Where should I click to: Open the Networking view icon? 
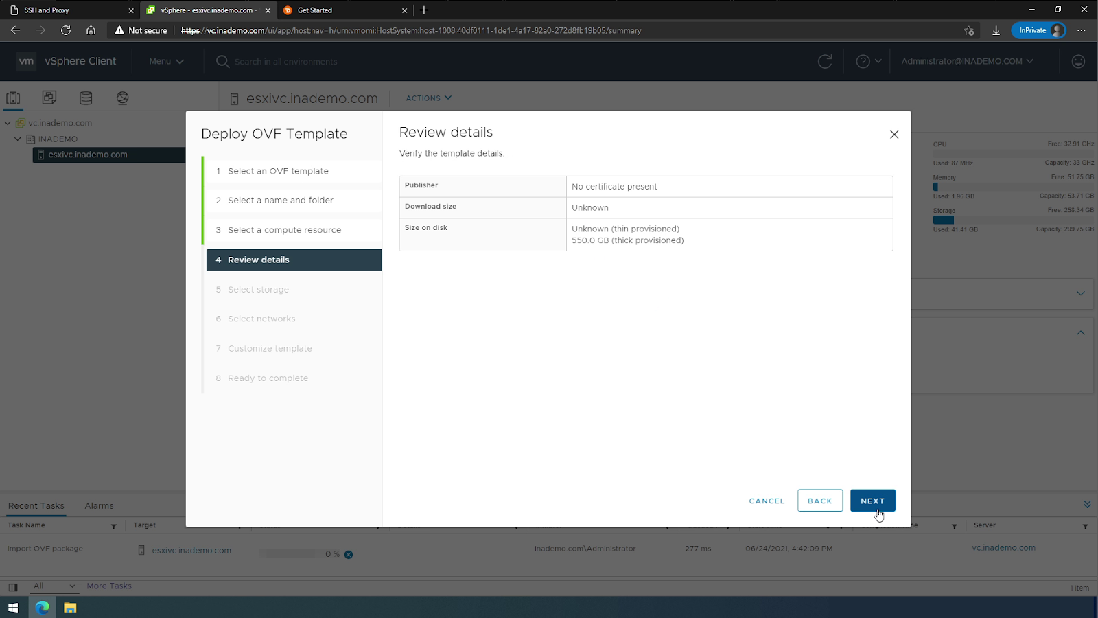(x=122, y=98)
